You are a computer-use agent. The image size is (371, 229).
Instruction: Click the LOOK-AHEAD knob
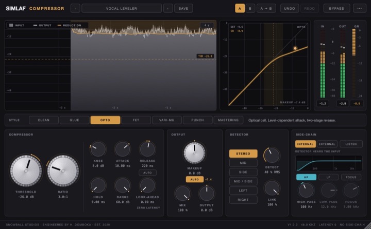point(147,185)
